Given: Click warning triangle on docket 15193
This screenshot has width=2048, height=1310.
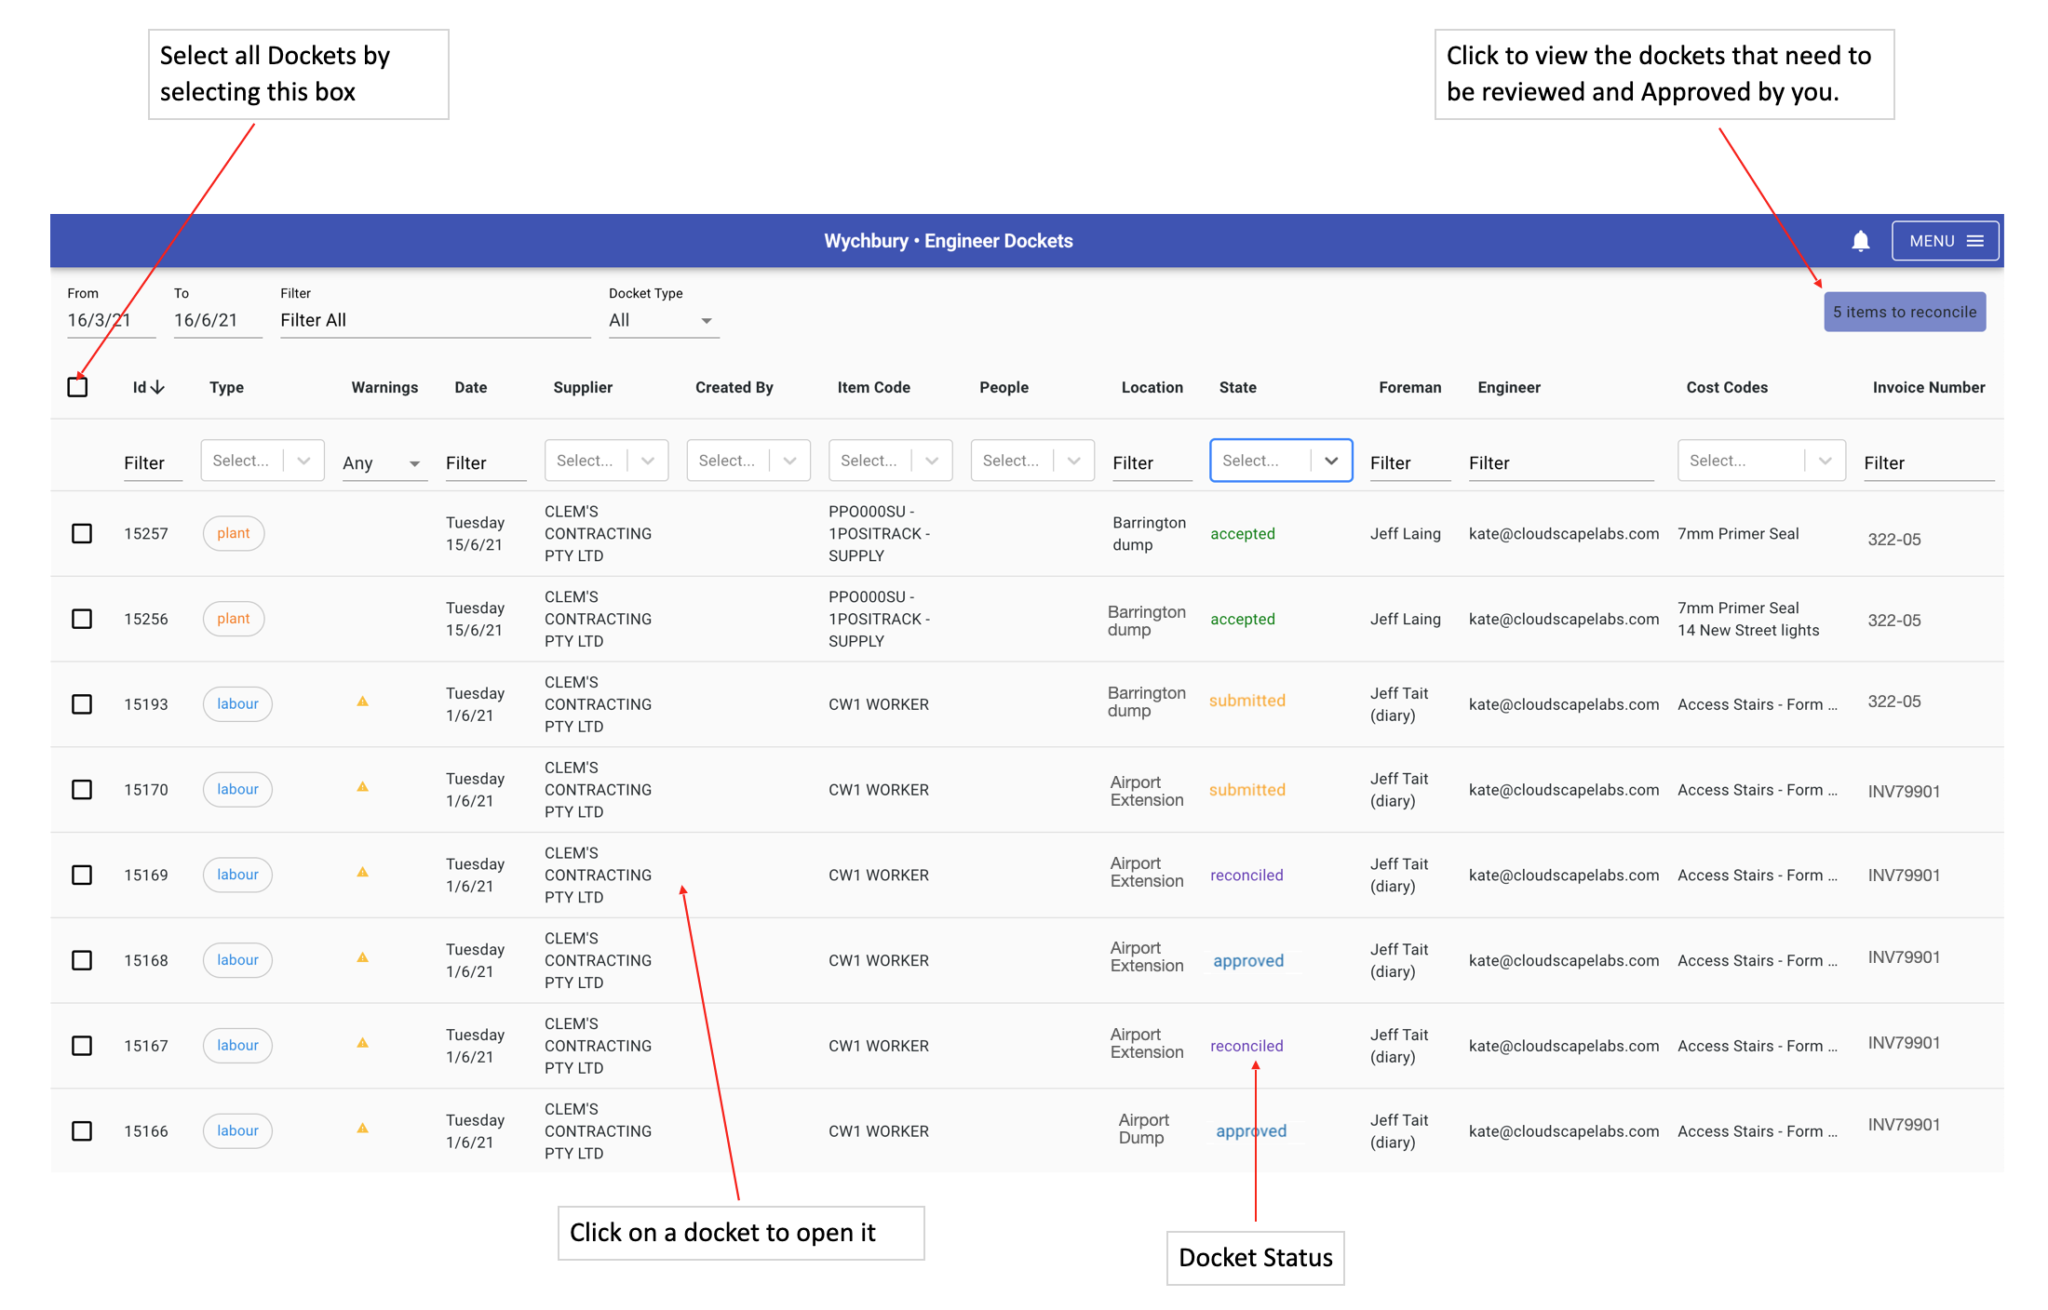Looking at the screenshot, I should coord(363,702).
